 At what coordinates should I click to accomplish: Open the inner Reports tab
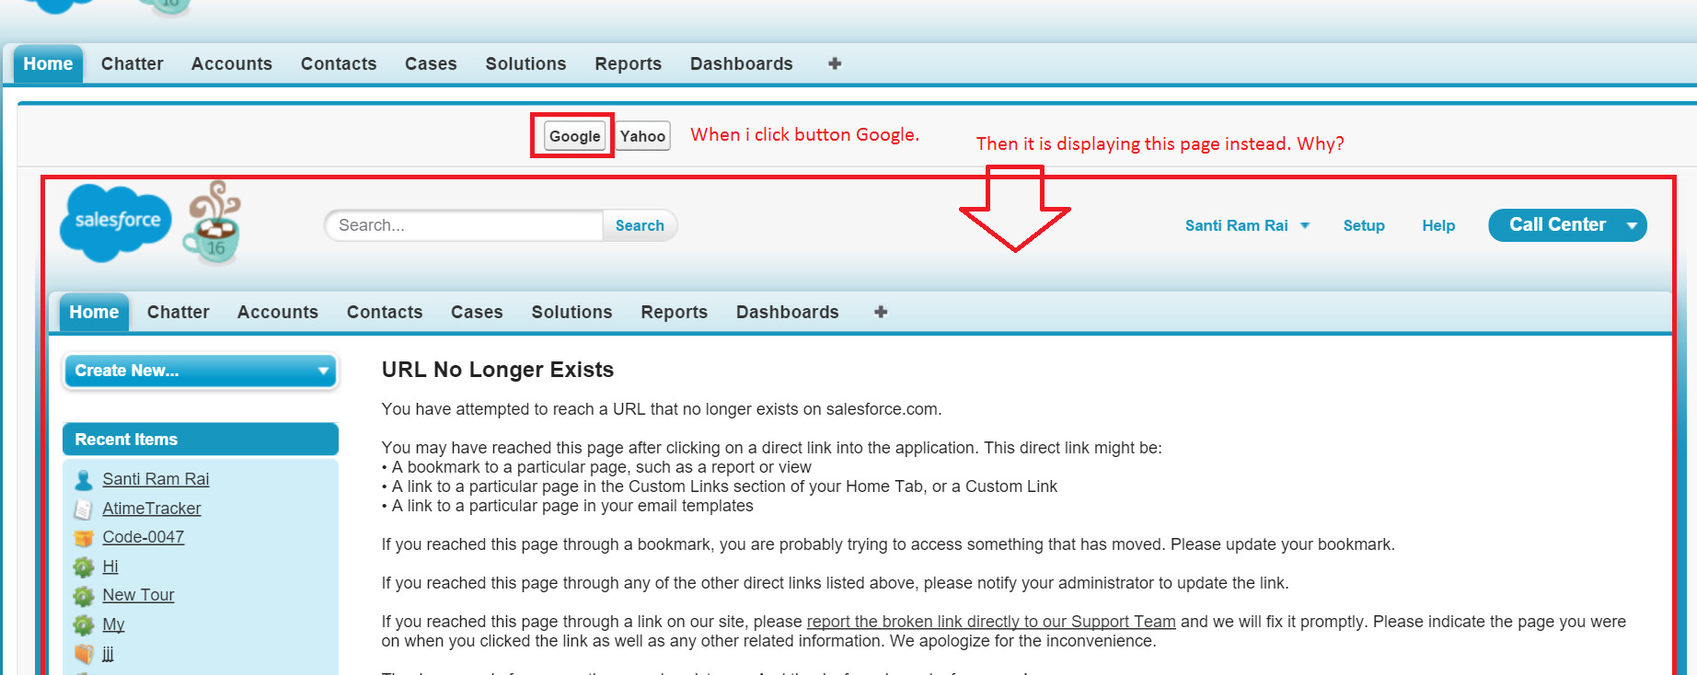pos(675,312)
